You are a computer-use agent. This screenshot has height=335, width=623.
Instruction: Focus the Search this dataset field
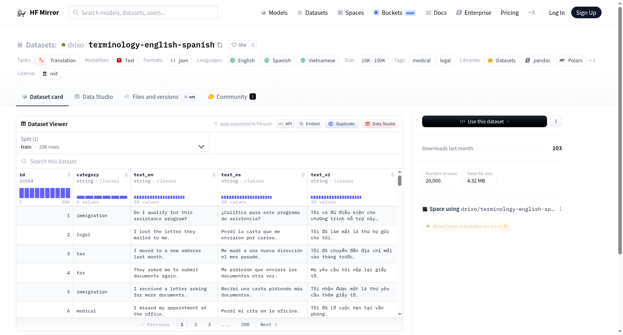tap(209, 161)
